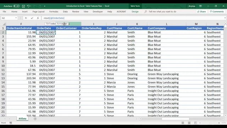Click the zoom out minus icon

[x=200, y=123]
